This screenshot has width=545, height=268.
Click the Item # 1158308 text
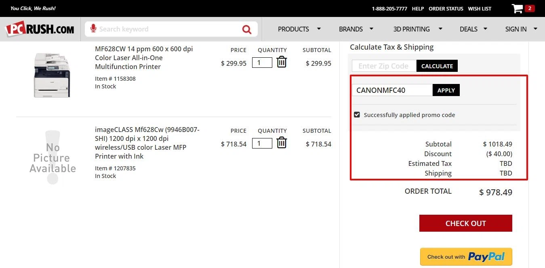click(x=115, y=79)
